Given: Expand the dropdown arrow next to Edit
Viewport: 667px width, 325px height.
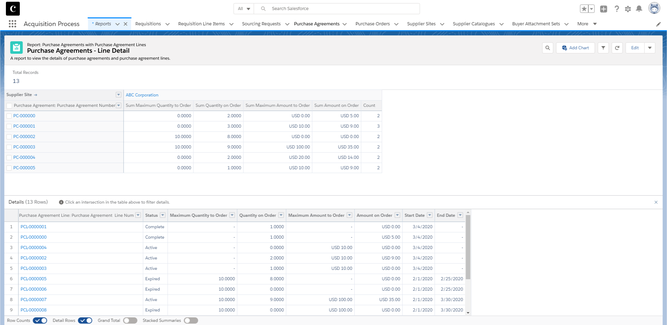Looking at the screenshot, I should [650, 48].
